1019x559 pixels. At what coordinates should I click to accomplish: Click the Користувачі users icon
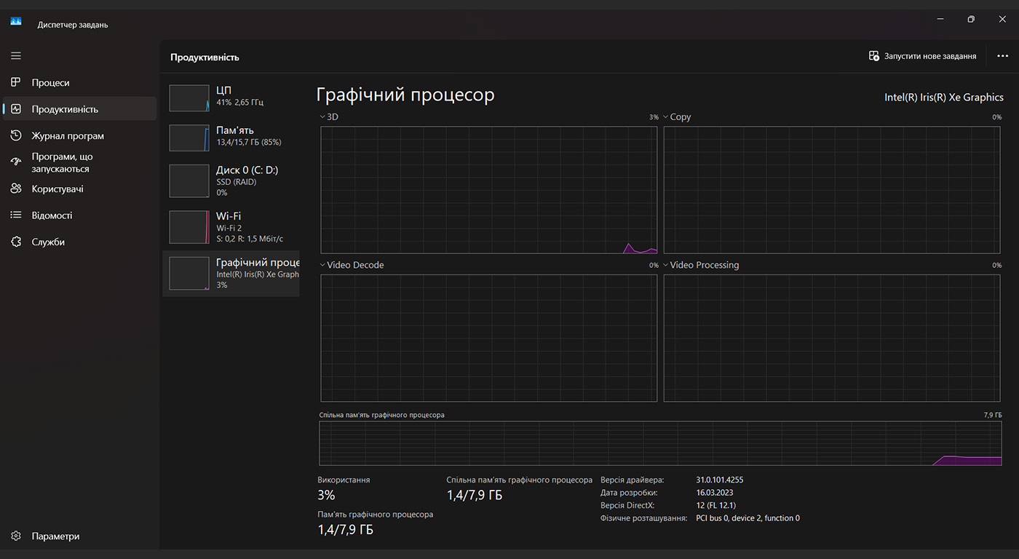(x=16, y=189)
